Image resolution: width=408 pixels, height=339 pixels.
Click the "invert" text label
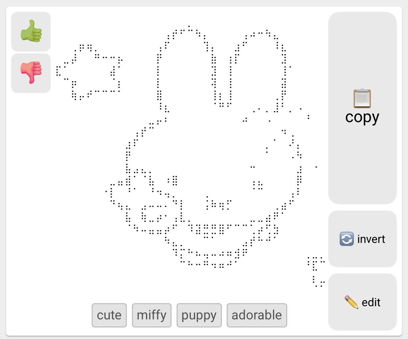pyautogui.click(x=371, y=239)
